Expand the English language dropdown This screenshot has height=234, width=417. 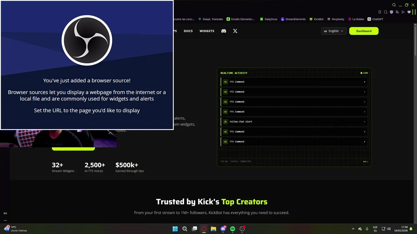(334, 31)
